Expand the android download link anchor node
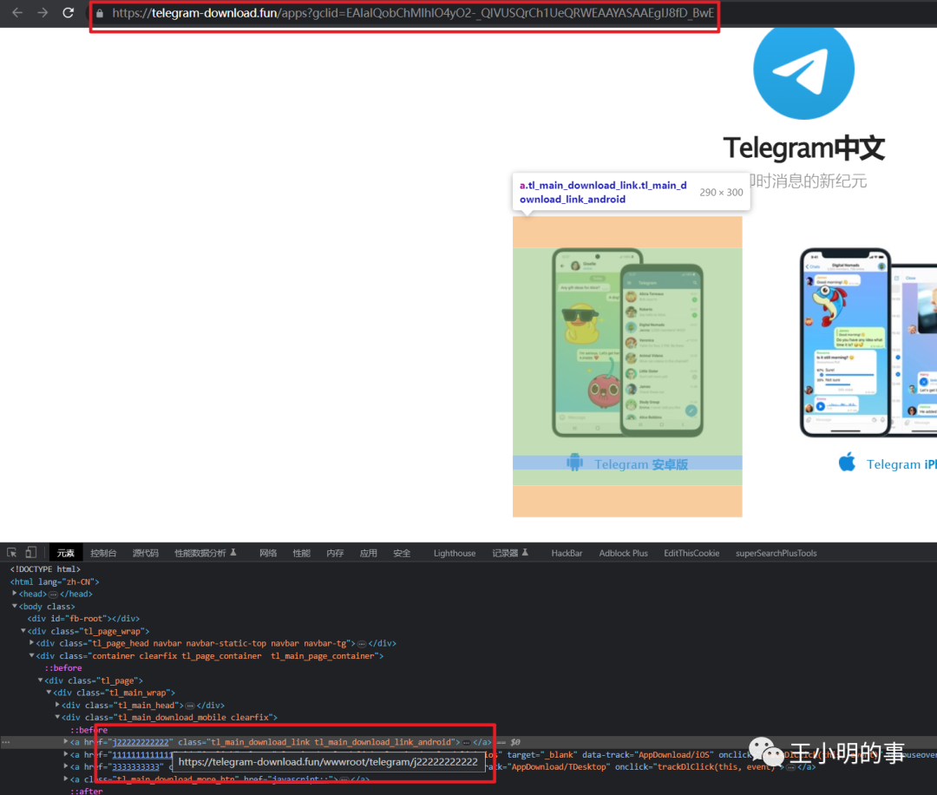Viewport: 937px width, 795px height. (x=66, y=742)
